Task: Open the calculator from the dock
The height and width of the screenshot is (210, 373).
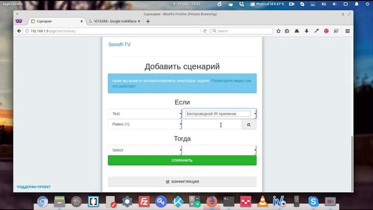Action: (195, 201)
